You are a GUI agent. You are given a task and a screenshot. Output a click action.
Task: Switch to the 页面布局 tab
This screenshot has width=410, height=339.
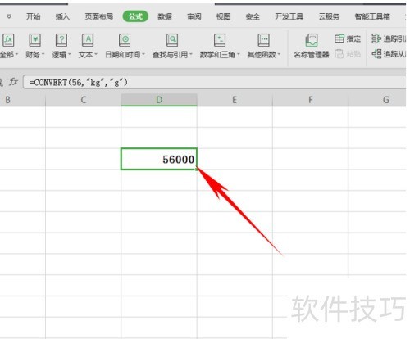click(98, 16)
